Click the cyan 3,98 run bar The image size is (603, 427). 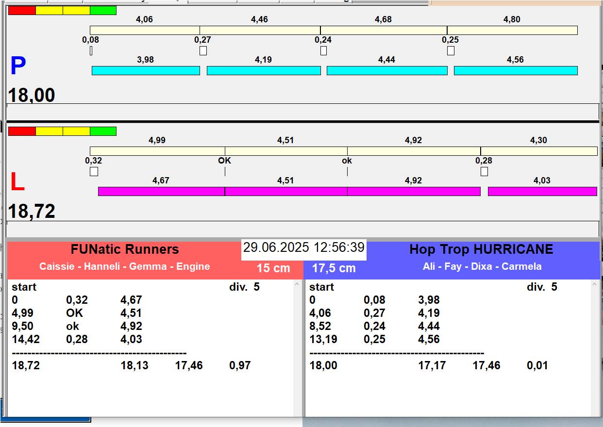point(146,71)
